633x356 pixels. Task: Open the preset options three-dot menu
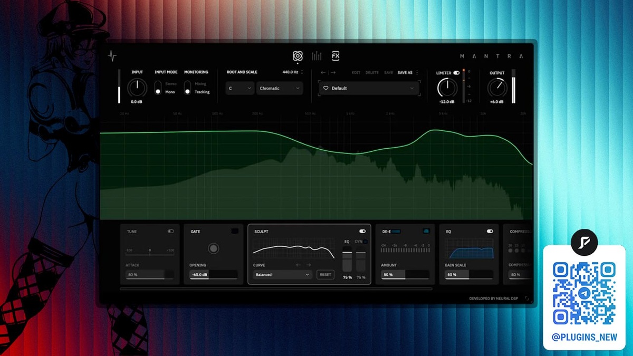pyautogui.click(x=417, y=73)
